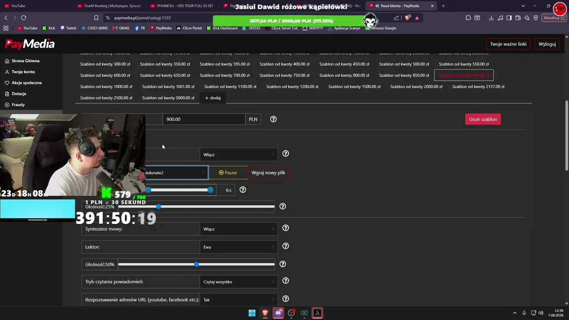Select Szablon od kwoty 2137.00 zł
Viewport: 569px width, 320px height.
(x=478, y=87)
